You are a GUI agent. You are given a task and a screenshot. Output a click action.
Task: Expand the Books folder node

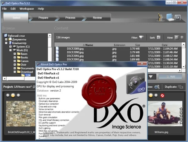(15, 57)
